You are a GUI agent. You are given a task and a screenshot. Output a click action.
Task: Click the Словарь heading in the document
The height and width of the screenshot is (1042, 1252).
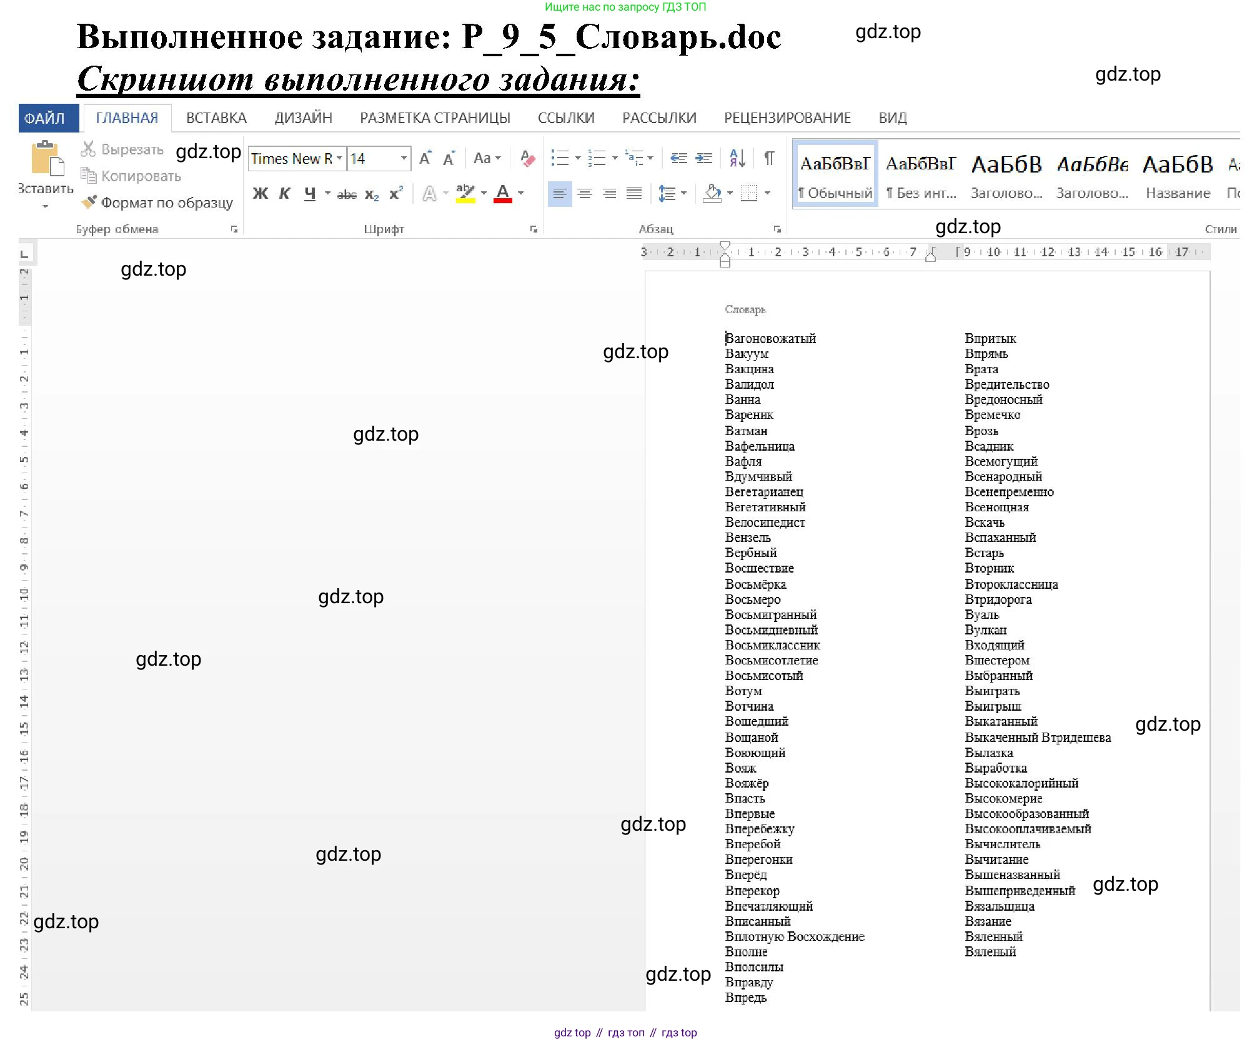[x=745, y=309]
